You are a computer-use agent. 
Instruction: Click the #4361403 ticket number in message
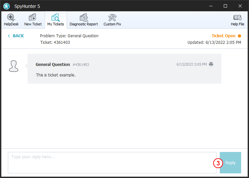(x=81, y=65)
